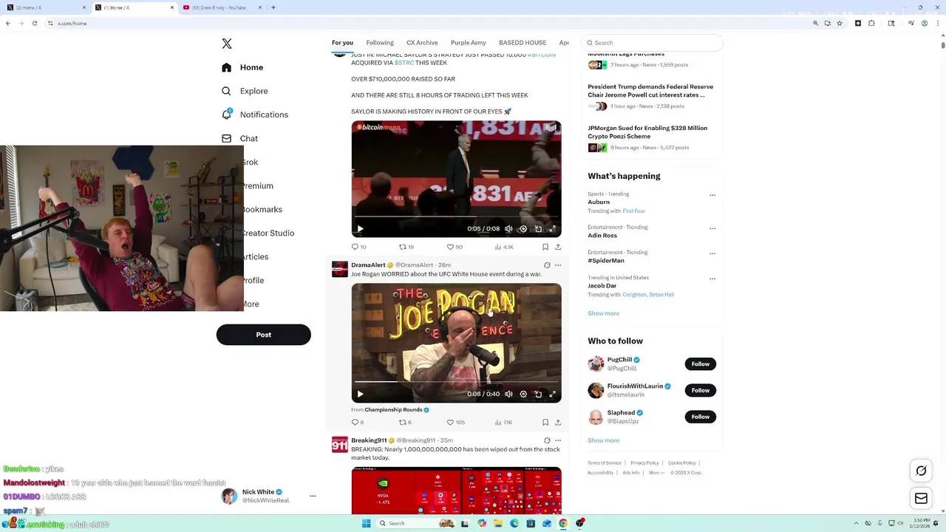Share the DramaAlert Joe Rogan post
946x532 pixels.
pos(558,422)
